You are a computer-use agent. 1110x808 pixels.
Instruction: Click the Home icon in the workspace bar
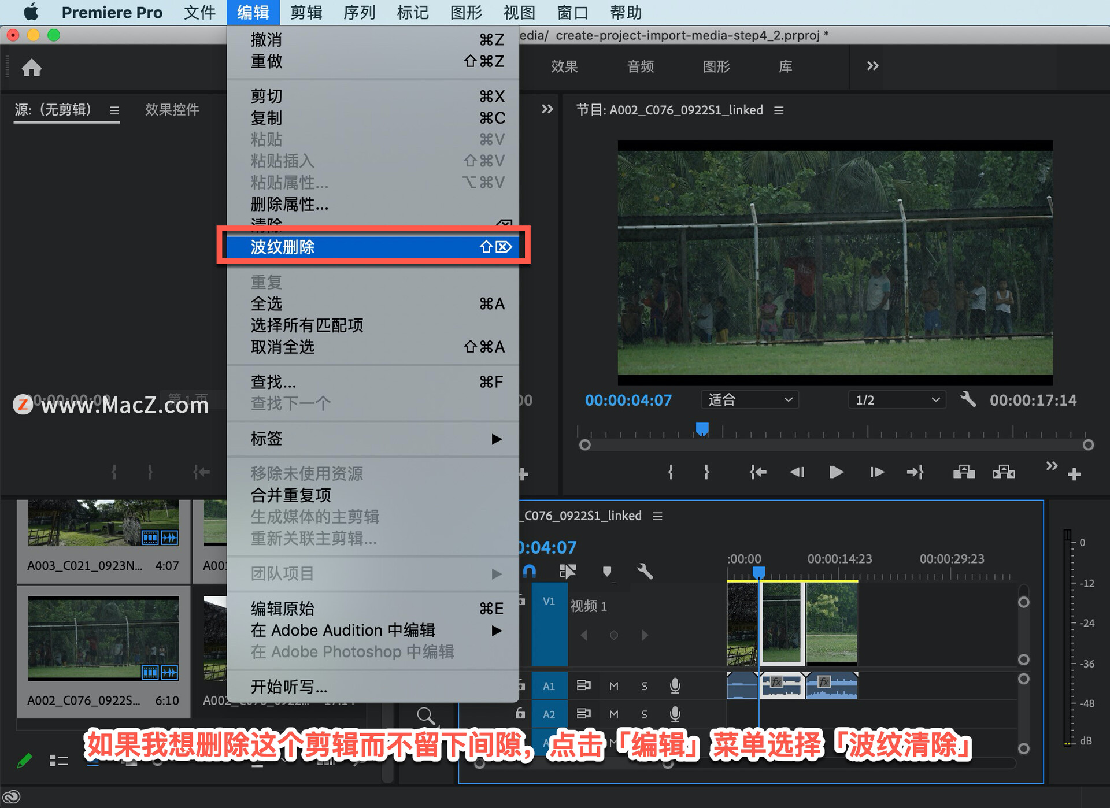tap(31, 68)
